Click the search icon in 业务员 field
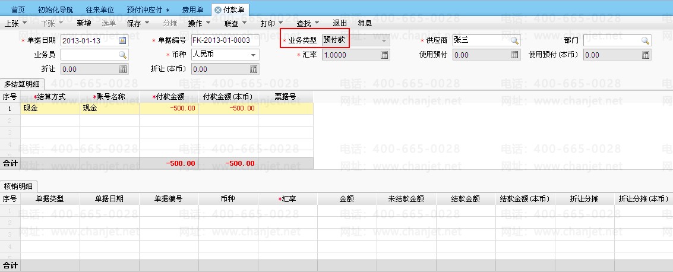 pyautogui.click(x=123, y=55)
